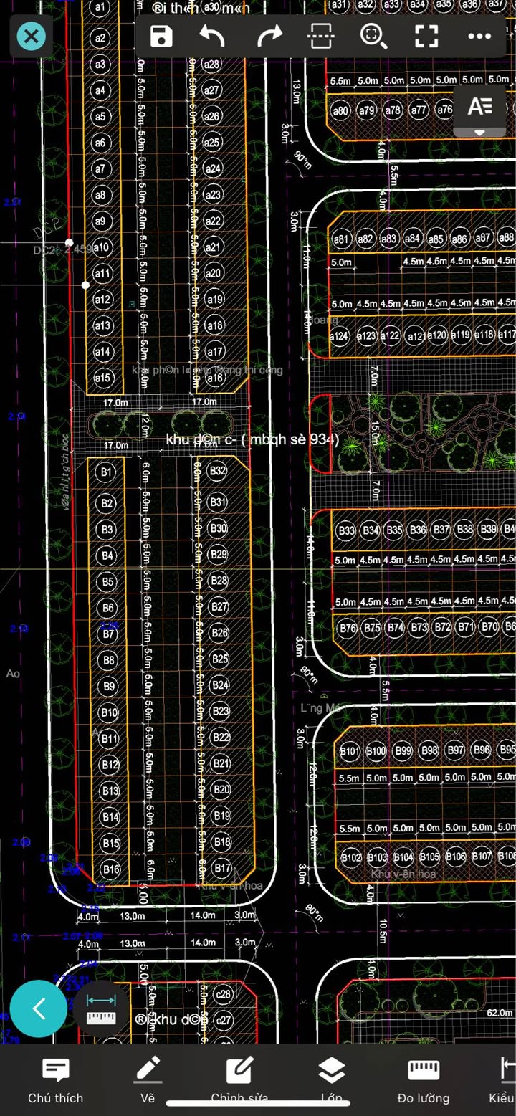Open the zoom window magnifier tool

pyautogui.click(x=373, y=36)
